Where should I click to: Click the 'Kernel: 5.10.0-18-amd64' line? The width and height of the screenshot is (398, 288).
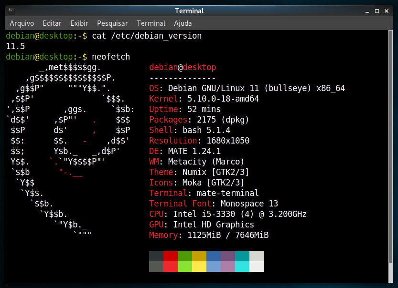pos(204,99)
